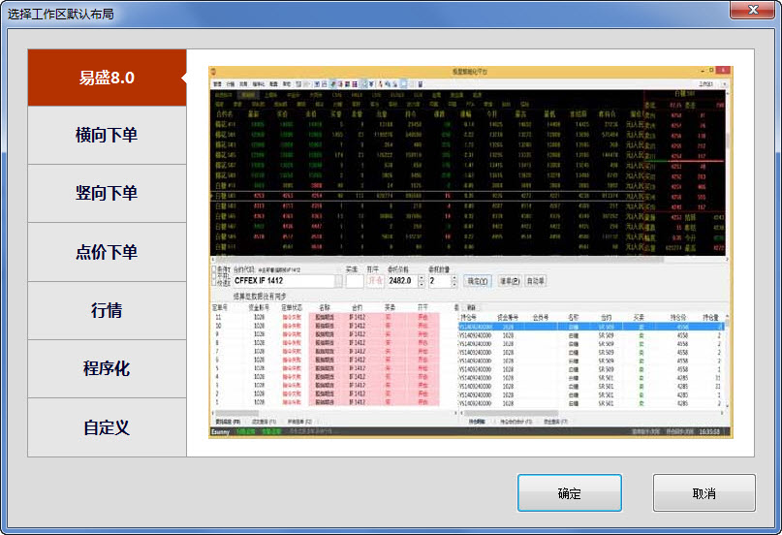Select the highlighted blue row in the positions table
This screenshot has height=535, width=782.
tap(590, 327)
